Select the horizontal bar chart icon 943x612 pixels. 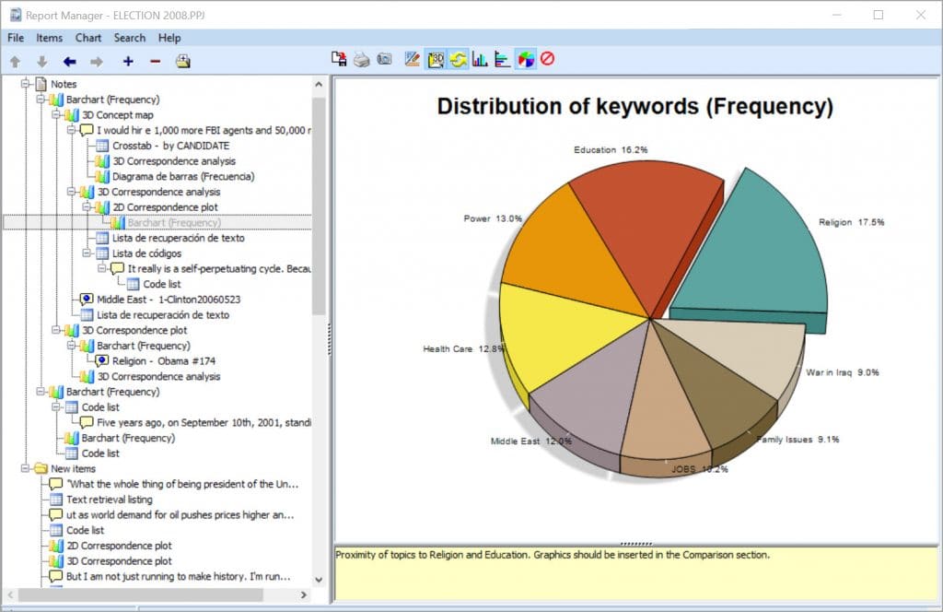(x=503, y=58)
